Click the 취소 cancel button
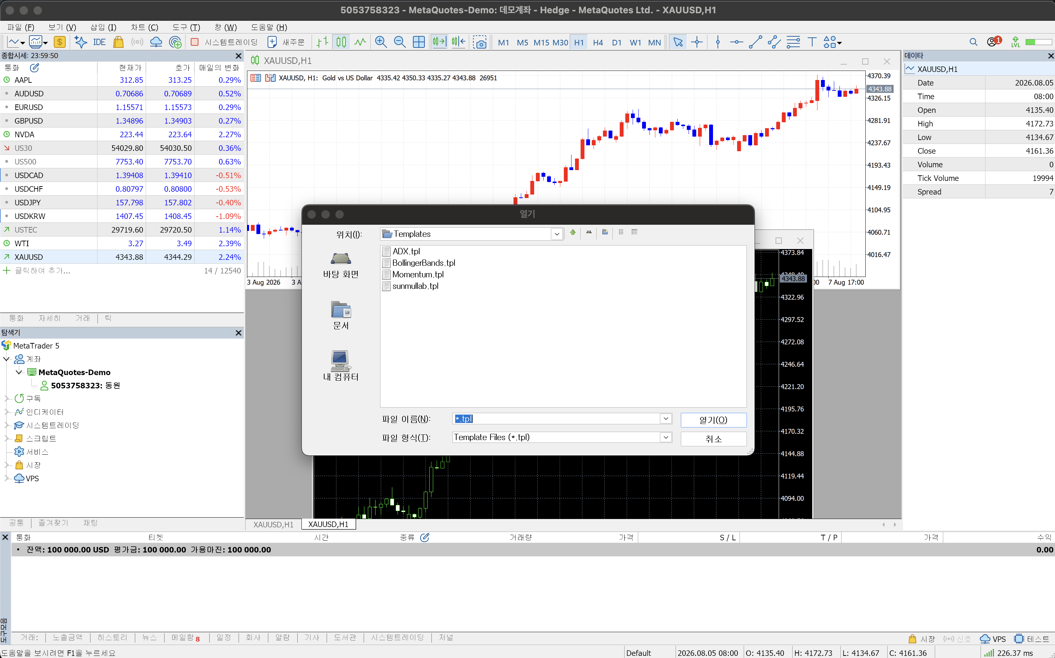The width and height of the screenshot is (1055, 658). click(x=713, y=439)
